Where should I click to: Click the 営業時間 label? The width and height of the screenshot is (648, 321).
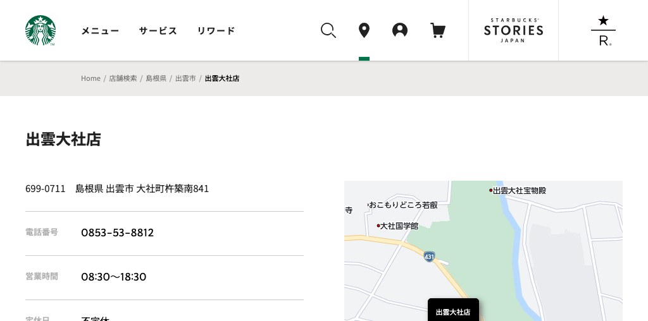(42, 276)
